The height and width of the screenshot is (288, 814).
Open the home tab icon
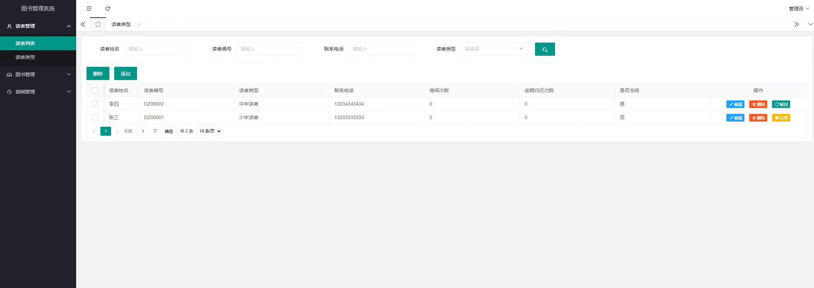pyautogui.click(x=98, y=24)
